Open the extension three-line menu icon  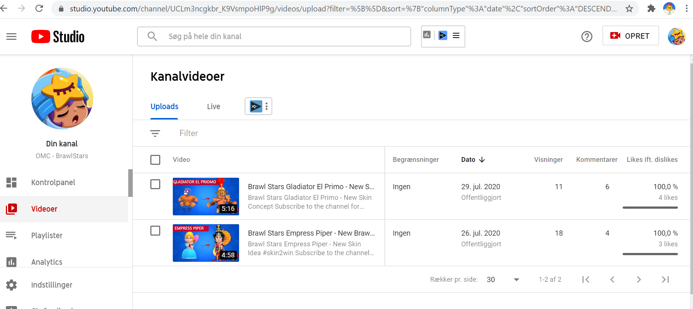pos(456,35)
